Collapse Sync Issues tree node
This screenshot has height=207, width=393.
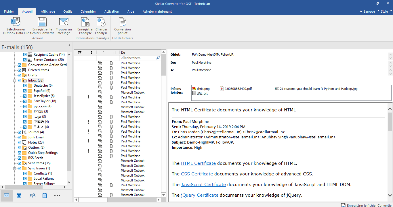[x=14, y=169]
